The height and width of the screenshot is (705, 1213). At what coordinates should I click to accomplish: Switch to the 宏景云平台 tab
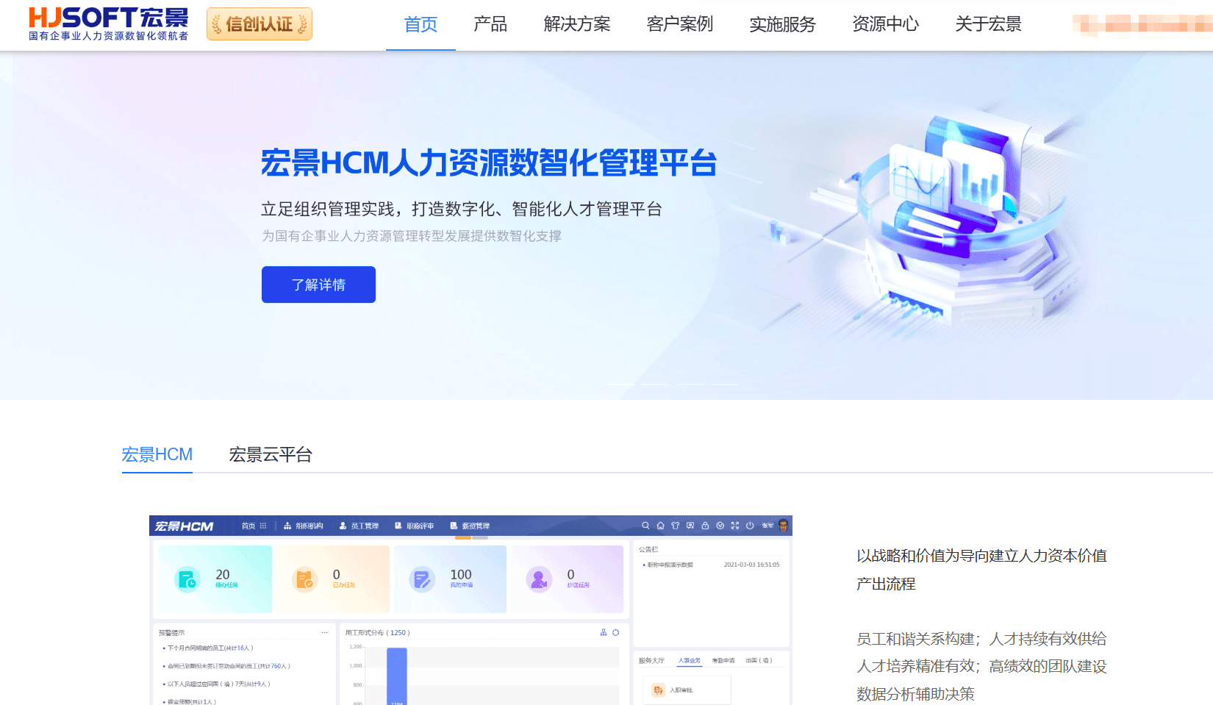click(271, 454)
